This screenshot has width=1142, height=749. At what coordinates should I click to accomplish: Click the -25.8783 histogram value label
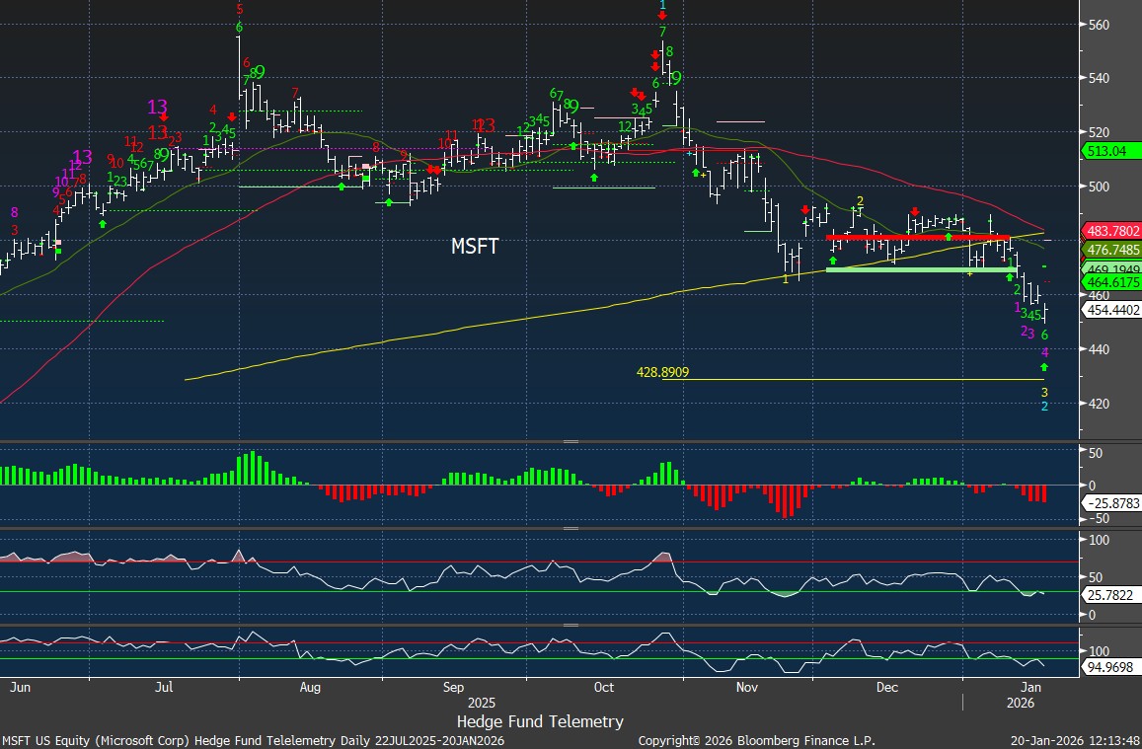(x=1111, y=503)
